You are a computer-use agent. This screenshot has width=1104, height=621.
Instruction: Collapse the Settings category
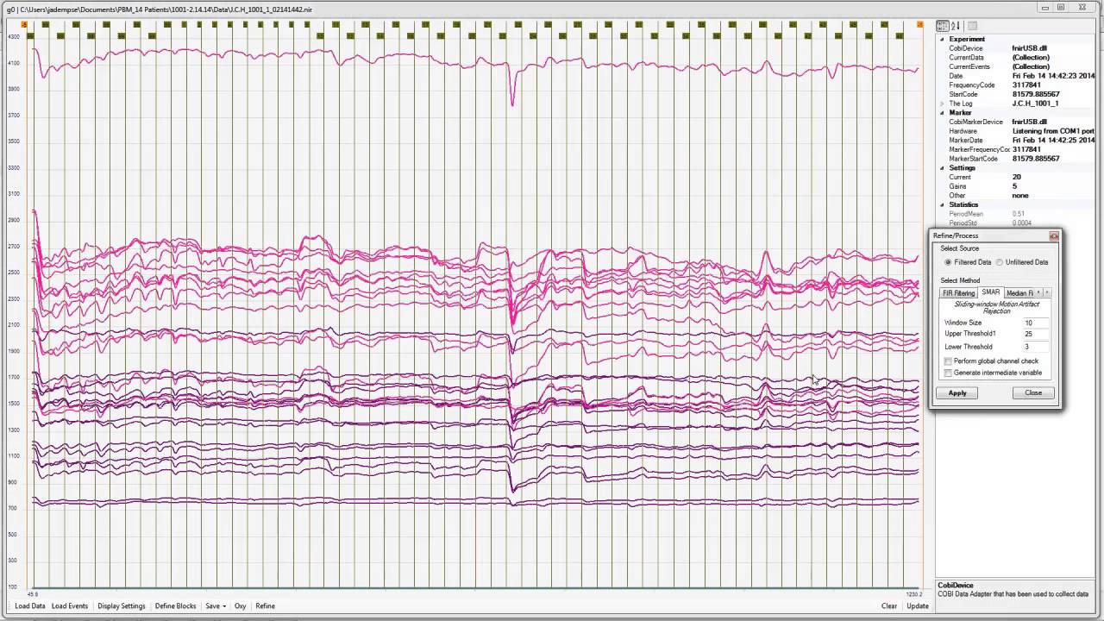(942, 168)
